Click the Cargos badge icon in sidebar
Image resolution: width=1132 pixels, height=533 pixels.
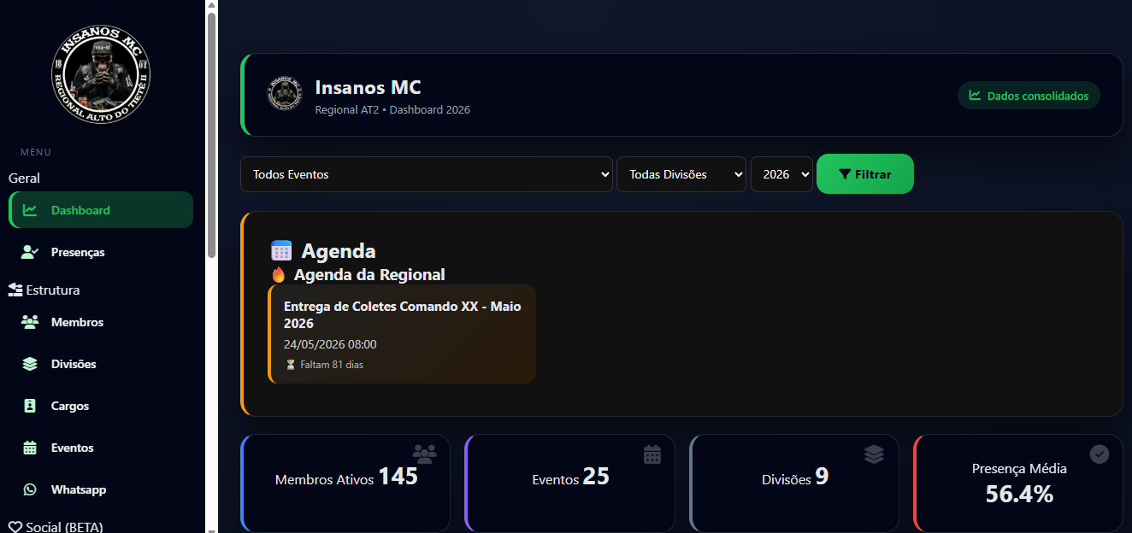tap(30, 406)
